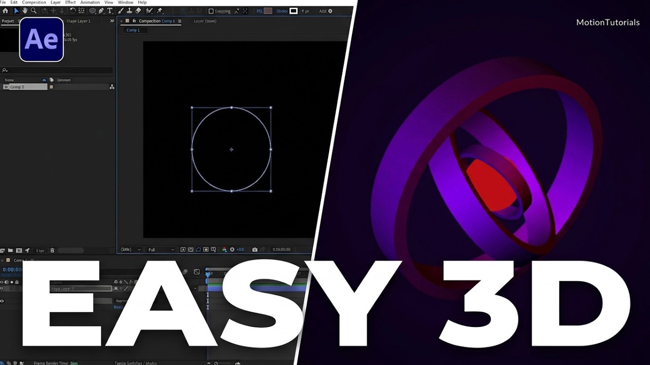Select the Hand tool
This screenshot has height=365, width=650.
[24, 11]
